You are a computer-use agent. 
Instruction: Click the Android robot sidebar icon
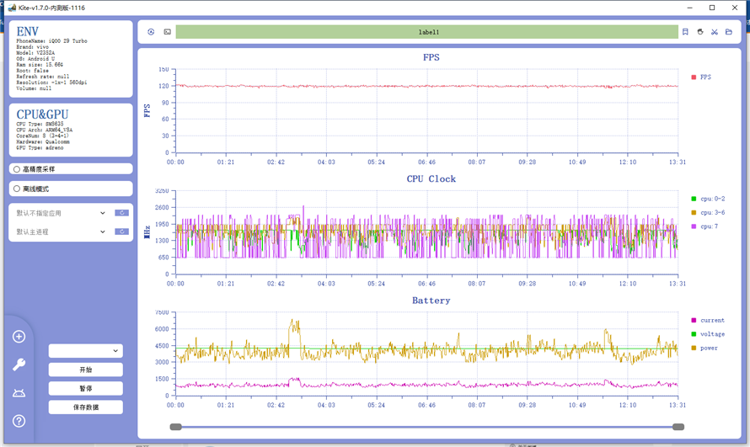[x=19, y=393]
